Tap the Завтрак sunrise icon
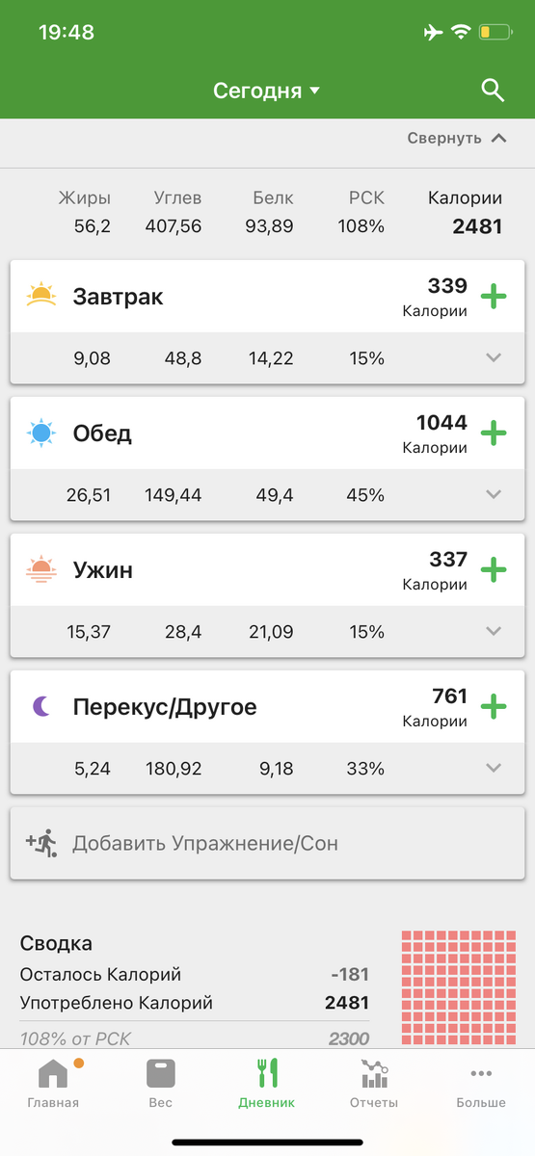535x1156 pixels. tap(41, 295)
